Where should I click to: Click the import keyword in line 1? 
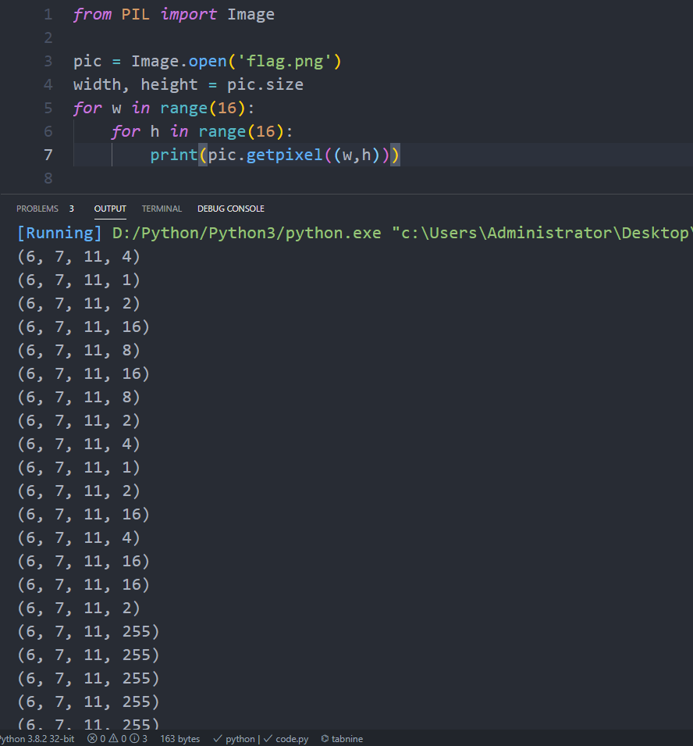[188, 14]
